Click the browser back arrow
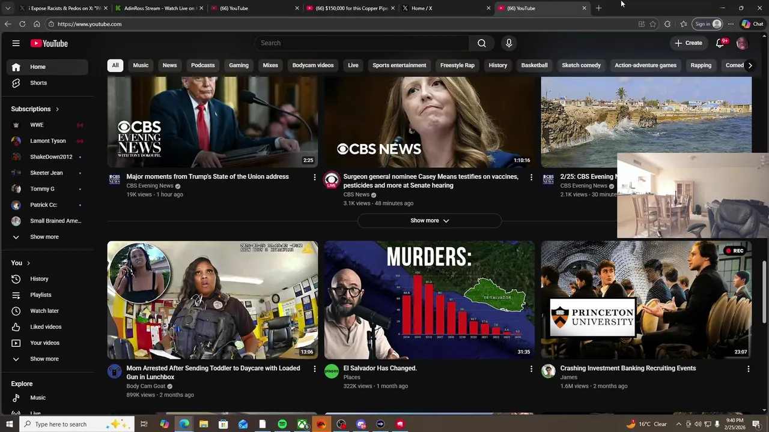Viewport: 769px width, 432px height. (7, 24)
